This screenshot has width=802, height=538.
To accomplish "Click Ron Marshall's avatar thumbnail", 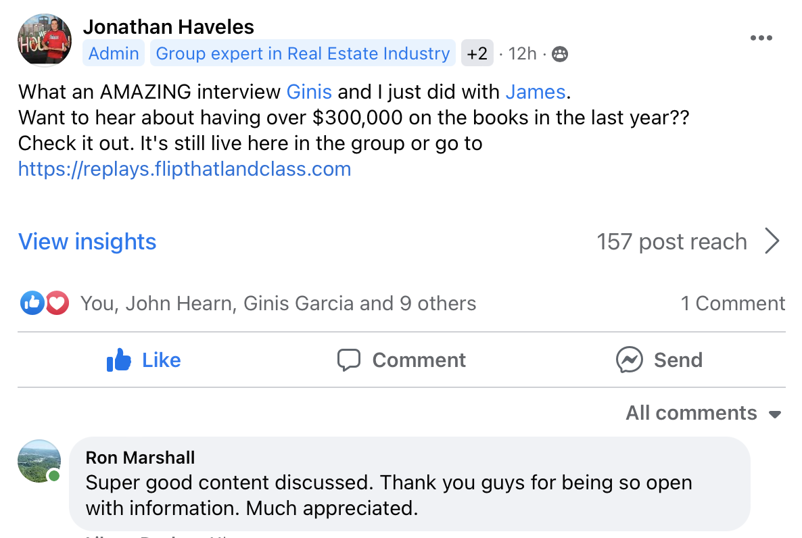I will tap(39, 462).
